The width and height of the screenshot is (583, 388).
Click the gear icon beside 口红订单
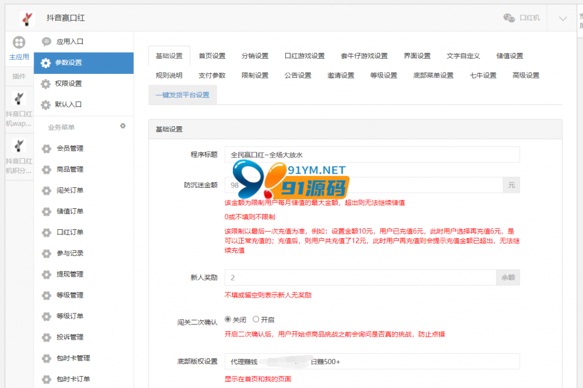coord(47,233)
